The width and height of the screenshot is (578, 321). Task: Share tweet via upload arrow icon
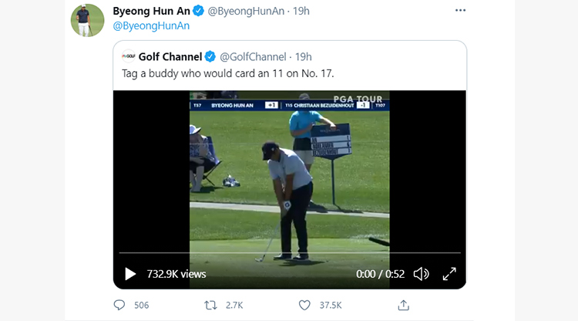404,305
